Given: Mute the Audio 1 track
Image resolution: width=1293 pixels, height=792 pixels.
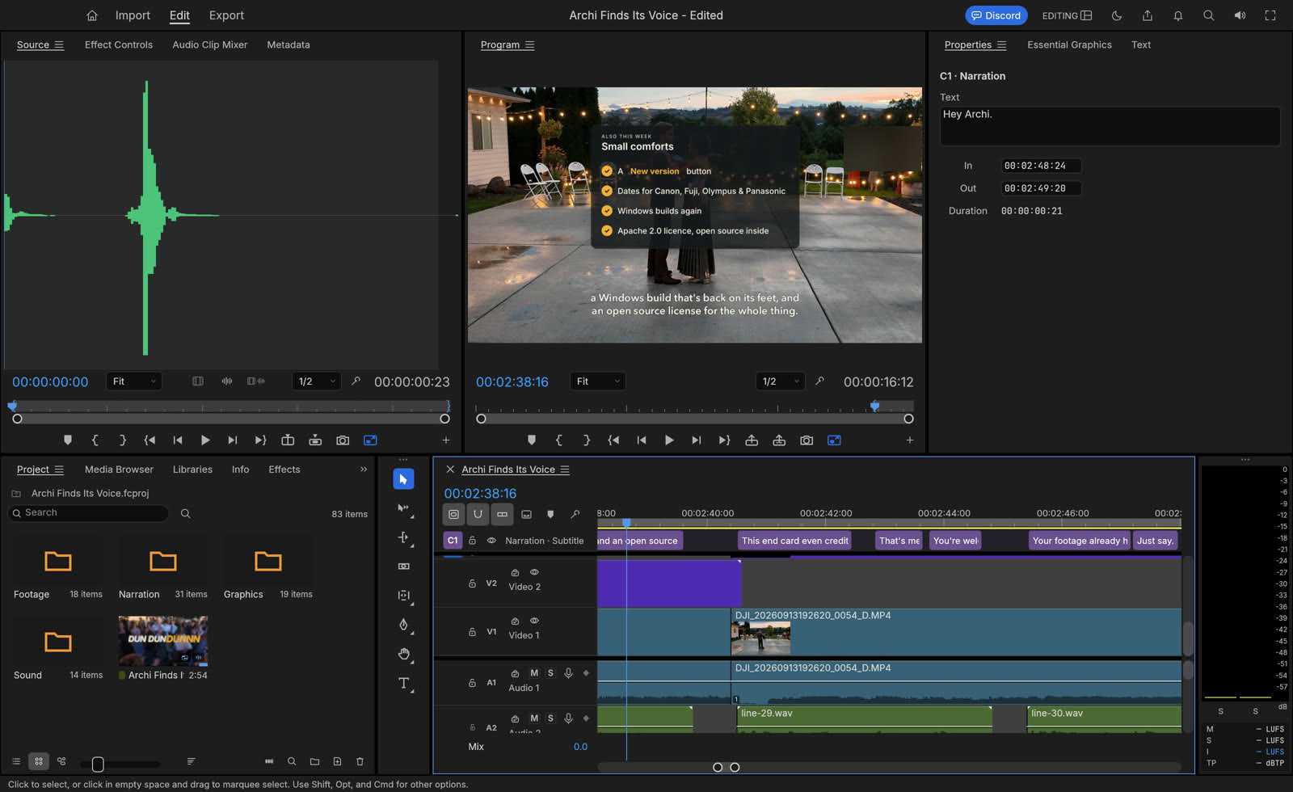Looking at the screenshot, I should [x=534, y=673].
